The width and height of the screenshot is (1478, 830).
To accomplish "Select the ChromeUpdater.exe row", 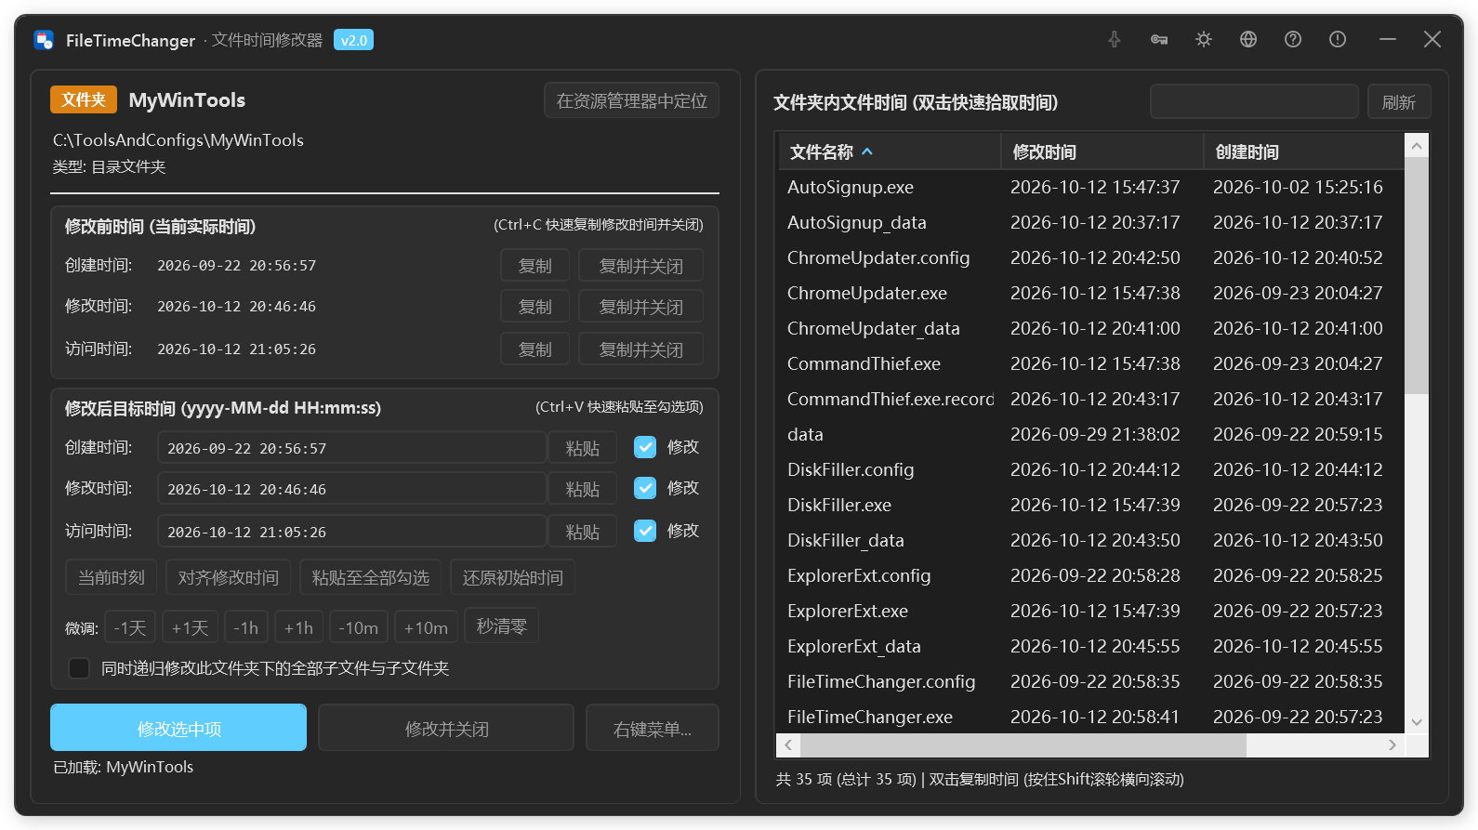I will tap(1089, 293).
